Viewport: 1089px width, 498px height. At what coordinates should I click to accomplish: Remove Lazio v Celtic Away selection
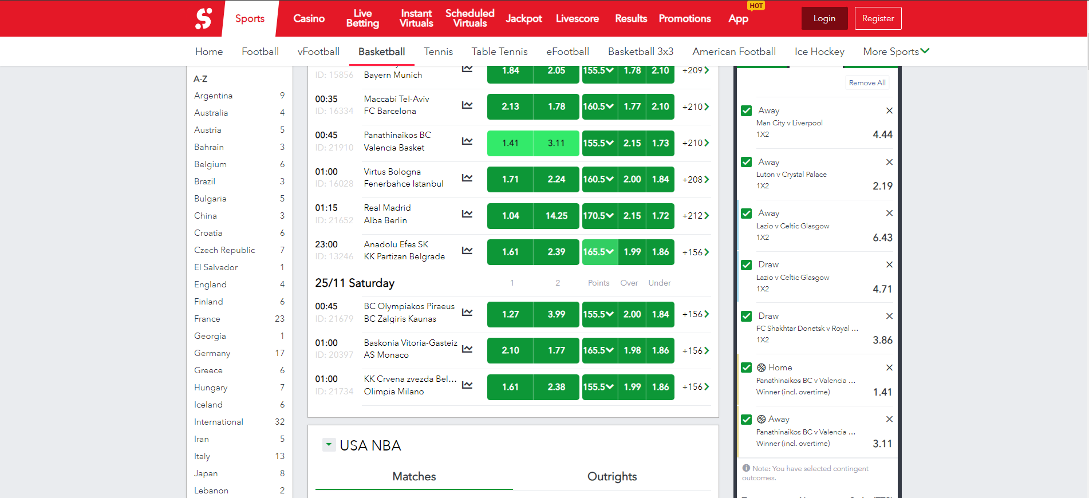pos(889,213)
